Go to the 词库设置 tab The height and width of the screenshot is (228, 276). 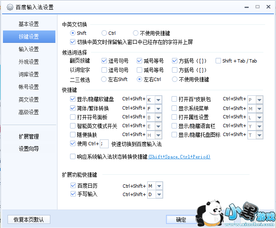coord(29,74)
